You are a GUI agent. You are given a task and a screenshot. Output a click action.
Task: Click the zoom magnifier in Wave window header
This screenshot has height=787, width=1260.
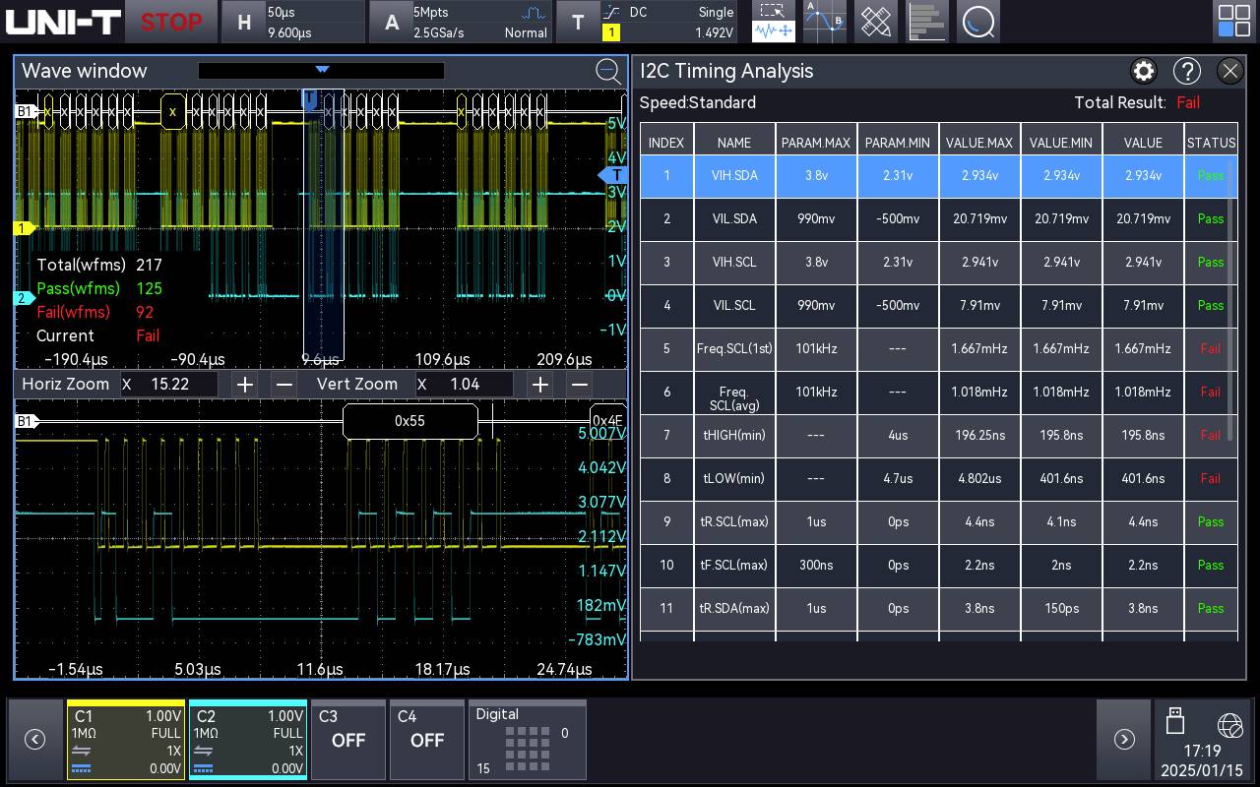pyautogui.click(x=608, y=71)
